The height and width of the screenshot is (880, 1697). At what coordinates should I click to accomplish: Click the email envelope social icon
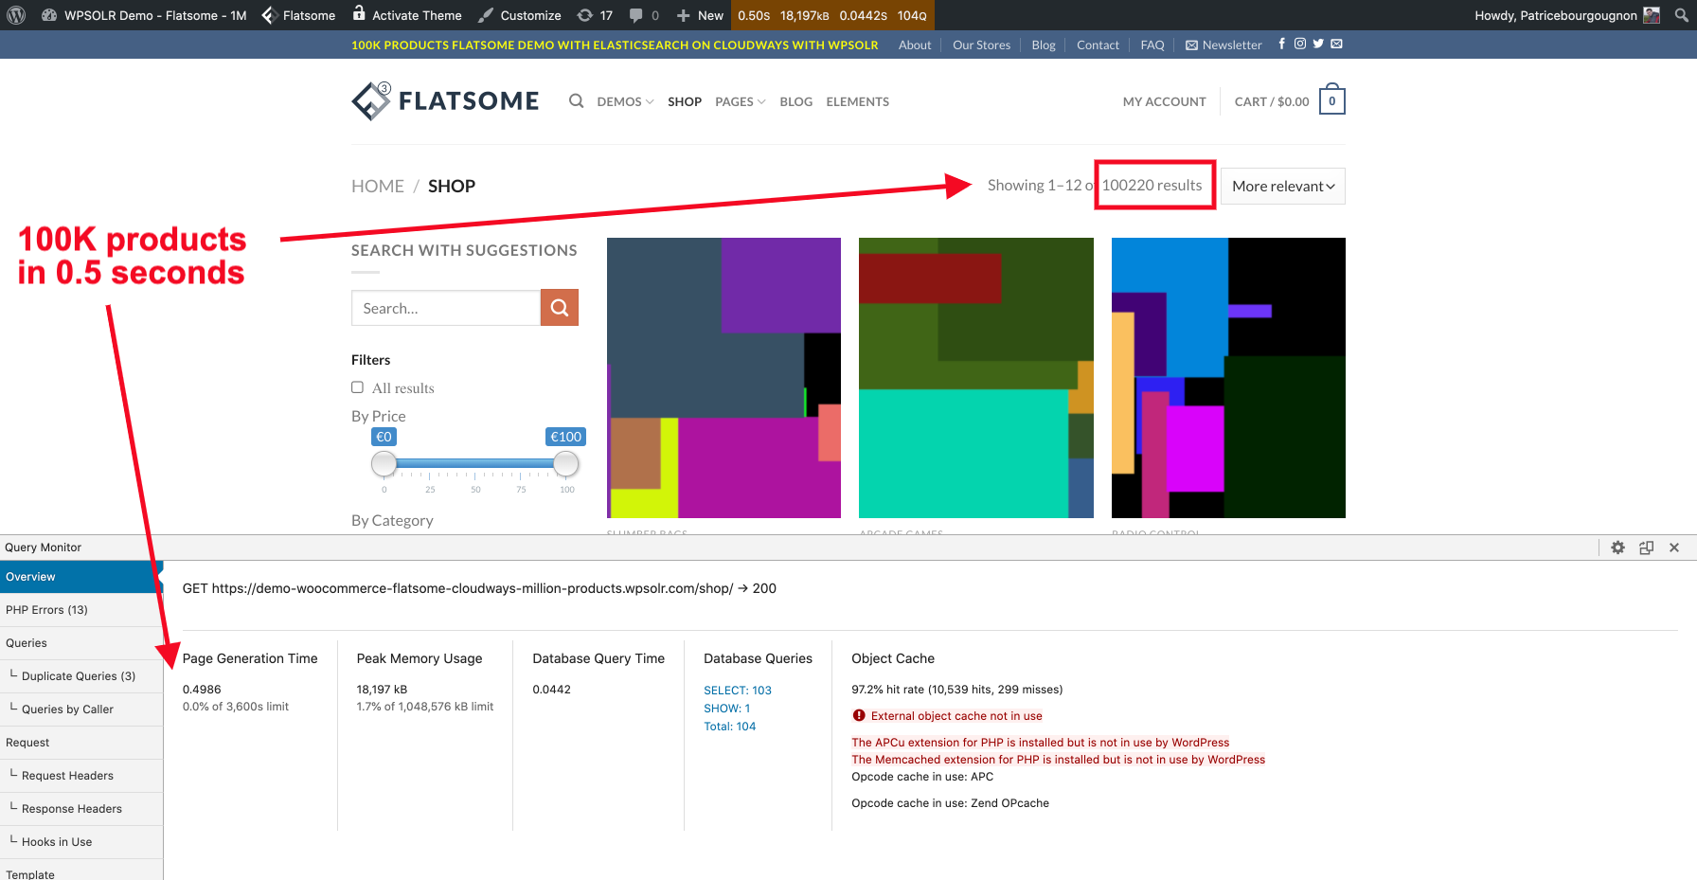1336,44
